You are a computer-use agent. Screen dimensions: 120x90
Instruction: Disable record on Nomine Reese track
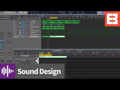coord(29,37)
